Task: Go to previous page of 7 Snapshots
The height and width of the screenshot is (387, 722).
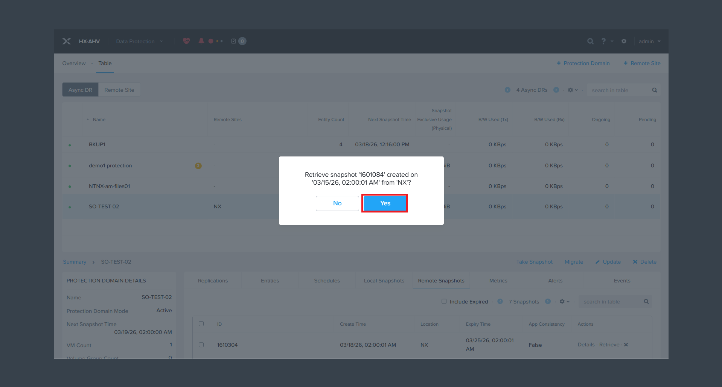Action: coord(500,301)
